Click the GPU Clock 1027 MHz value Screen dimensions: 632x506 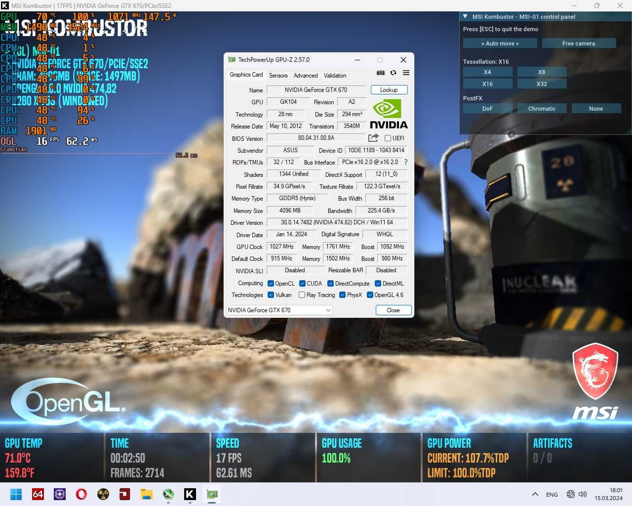[281, 247]
